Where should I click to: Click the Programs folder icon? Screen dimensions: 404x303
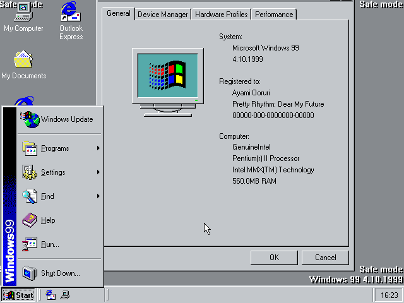(x=30, y=148)
